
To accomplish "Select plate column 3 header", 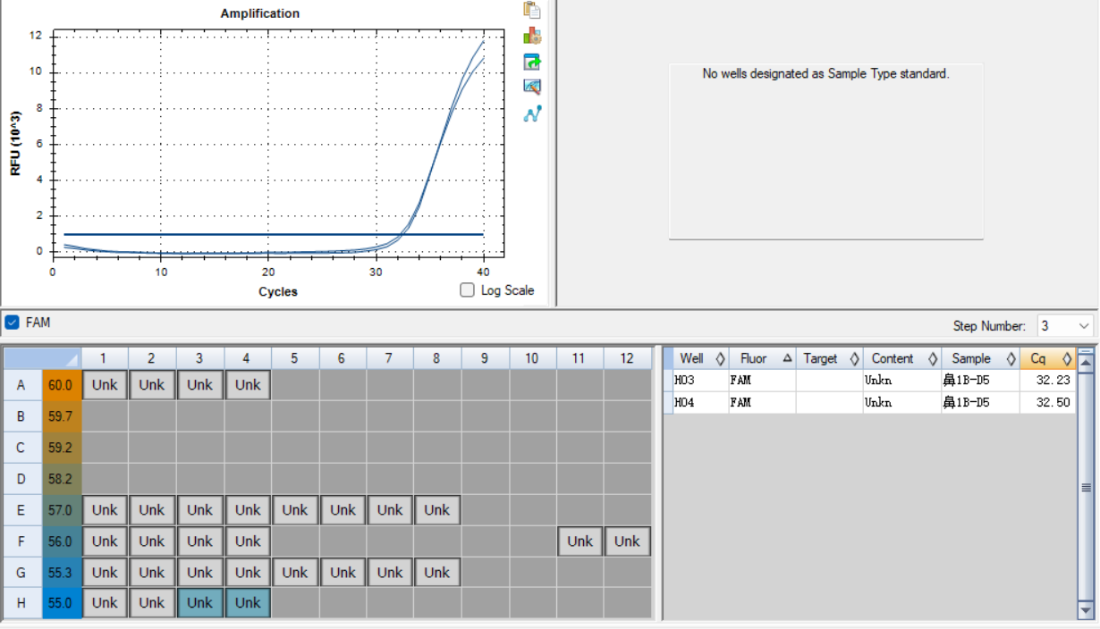I will tap(199, 358).
